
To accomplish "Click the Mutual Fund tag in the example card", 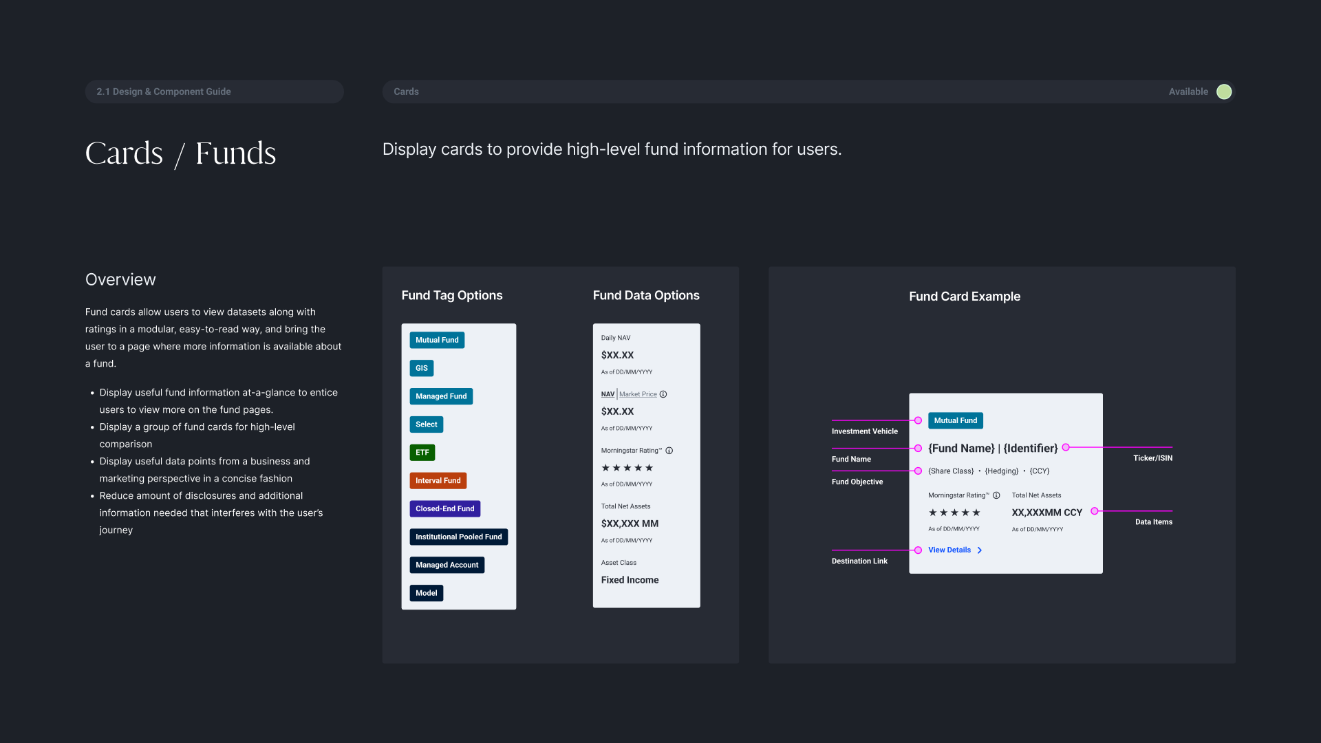I will pyautogui.click(x=955, y=420).
